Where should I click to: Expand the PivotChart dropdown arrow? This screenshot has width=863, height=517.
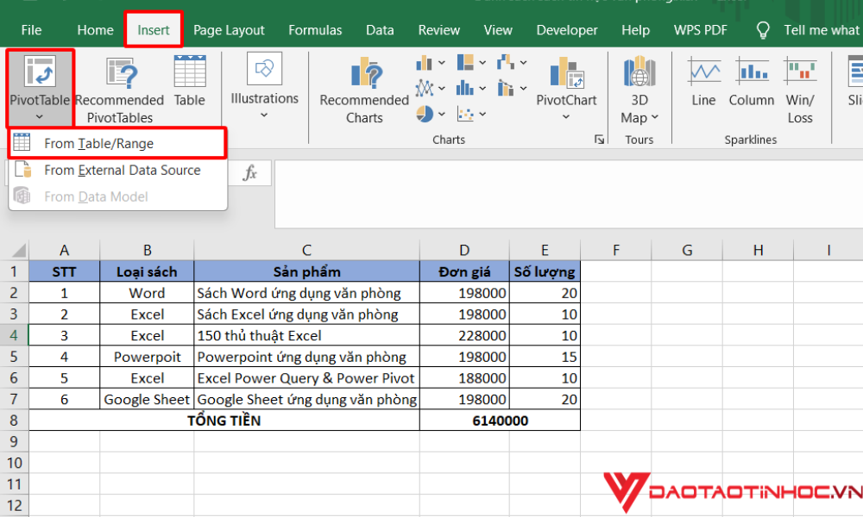click(x=565, y=117)
